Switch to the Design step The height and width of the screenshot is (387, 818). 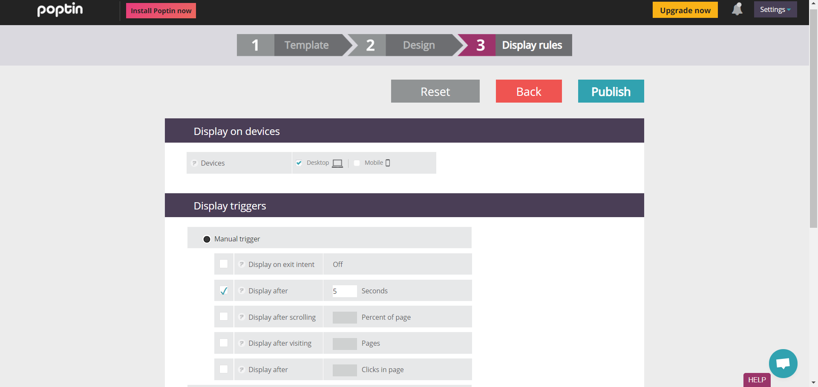click(x=418, y=45)
